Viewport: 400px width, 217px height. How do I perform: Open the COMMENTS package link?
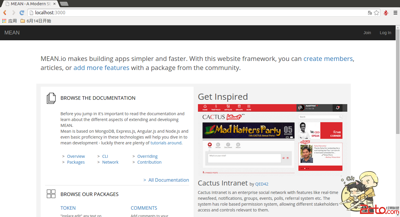tap(144, 208)
